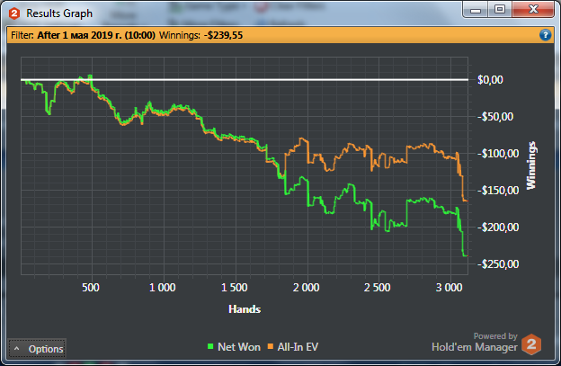Click the Hold'em Manager 2 hexagon logo

click(531, 344)
